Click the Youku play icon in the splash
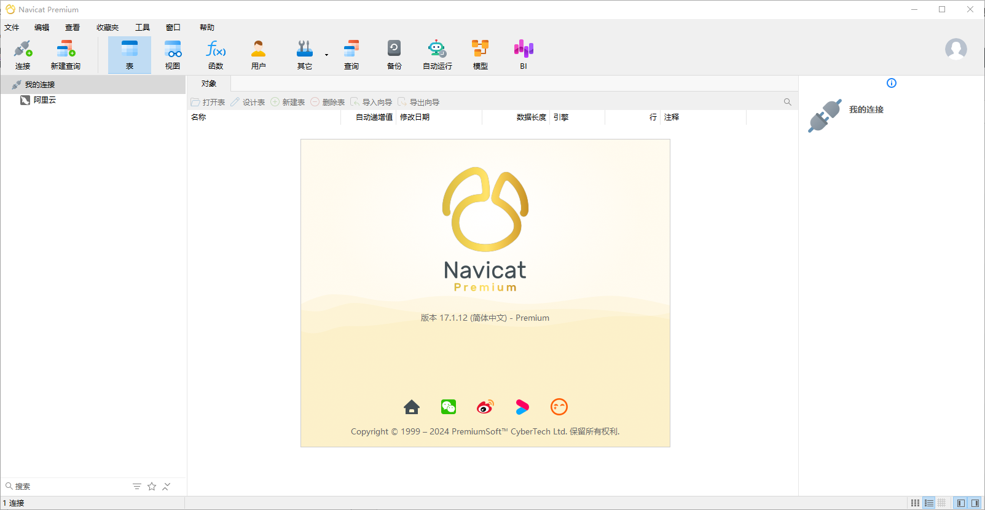Screen dimensions: 985x510 pyautogui.click(x=522, y=407)
